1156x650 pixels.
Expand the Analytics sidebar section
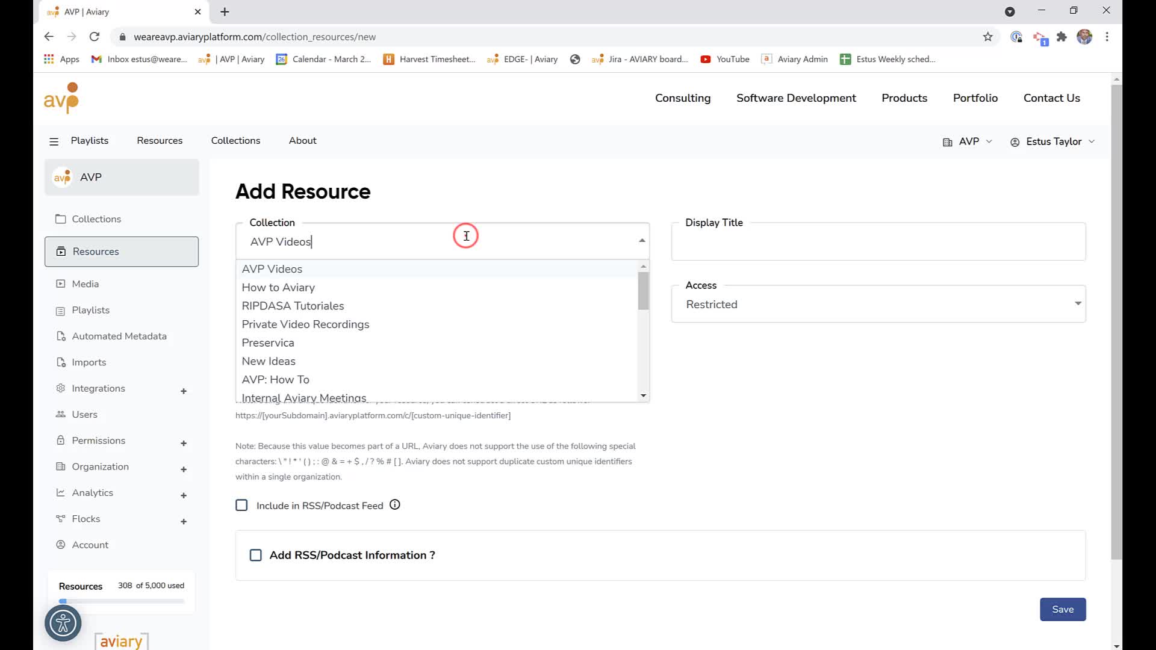tap(184, 495)
